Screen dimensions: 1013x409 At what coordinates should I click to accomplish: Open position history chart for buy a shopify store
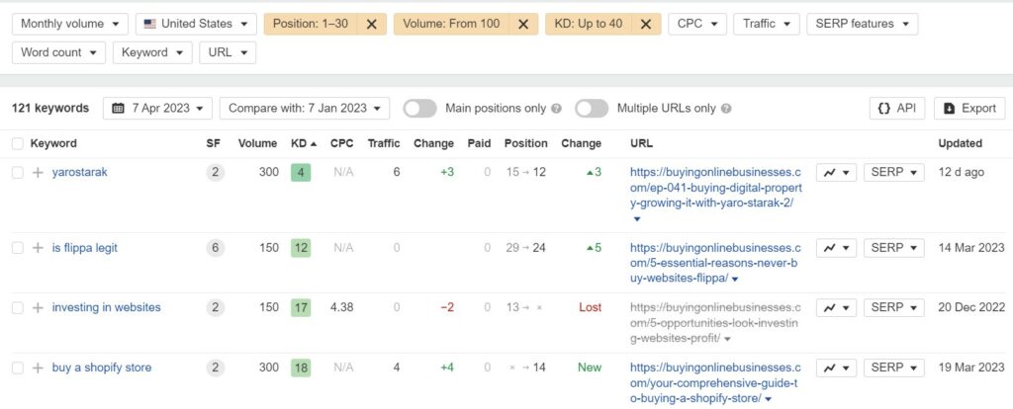[x=836, y=368]
